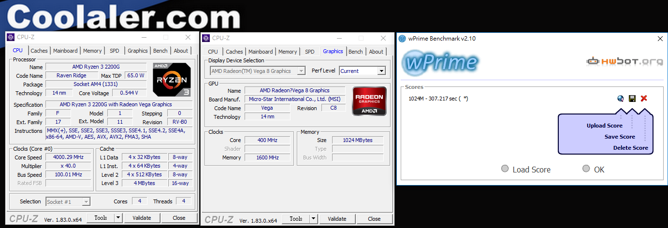Select Caches tab in middle CPU-Z window
Screen dimensions: 668x228
(x=234, y=52)
